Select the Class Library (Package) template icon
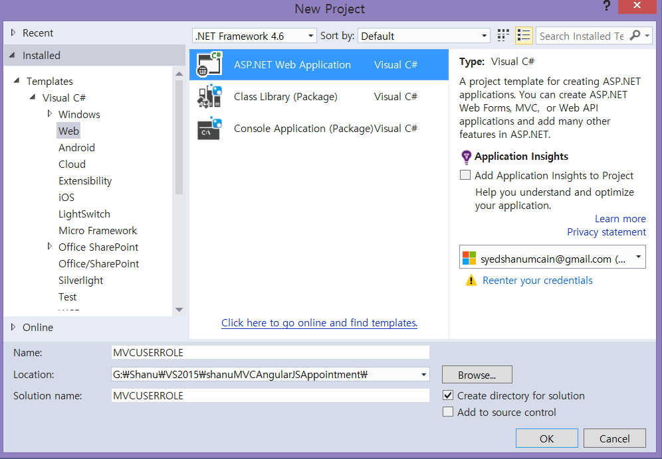Image resolution: width=662 pixels, height=459 pixels. tap(209, 97)
